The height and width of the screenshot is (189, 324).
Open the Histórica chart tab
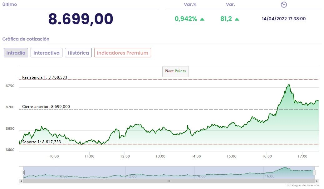coord(78,53)
